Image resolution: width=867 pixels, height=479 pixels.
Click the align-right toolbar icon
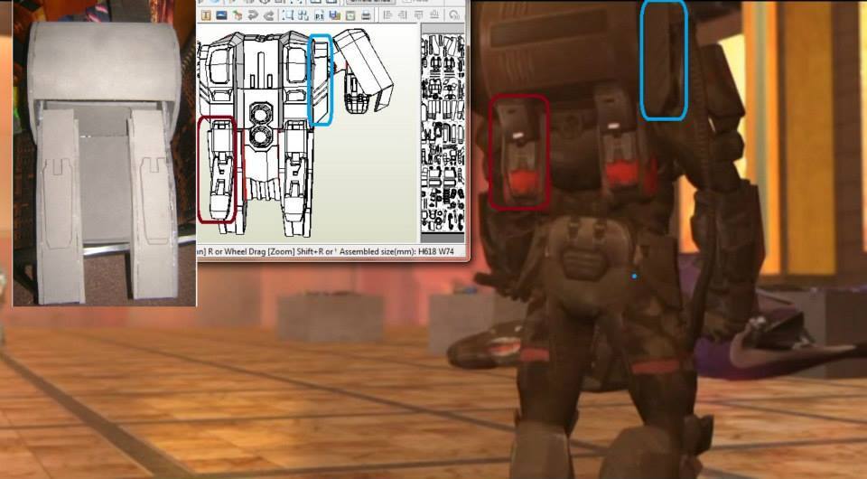click(x=403, y=15)
